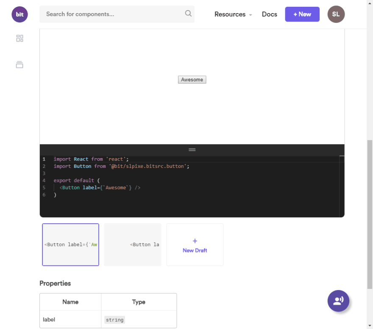Click the Name column header
This screenshot has width=373, height=329.
pyautogui.click(x=70, y=302)
